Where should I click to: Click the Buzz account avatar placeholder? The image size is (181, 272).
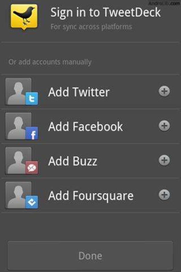point(18,160)
